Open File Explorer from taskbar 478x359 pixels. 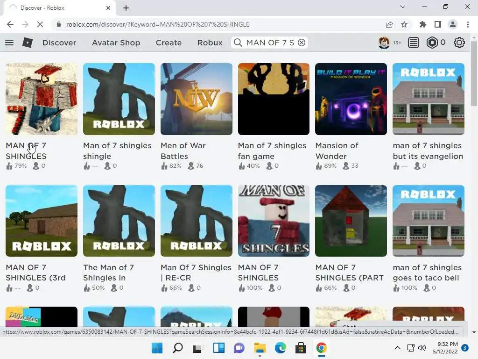[260, 348]
